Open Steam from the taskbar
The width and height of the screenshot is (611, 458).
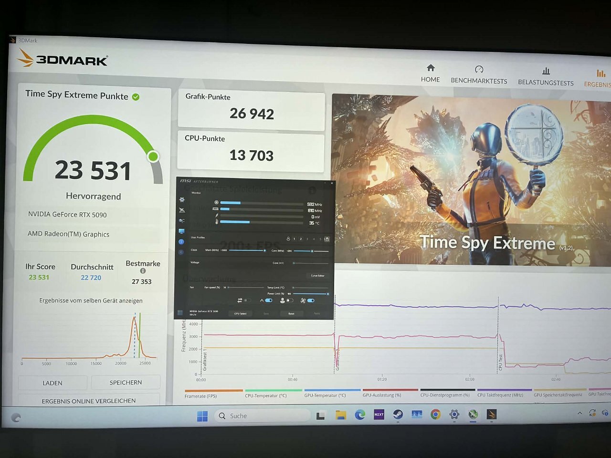398,414
